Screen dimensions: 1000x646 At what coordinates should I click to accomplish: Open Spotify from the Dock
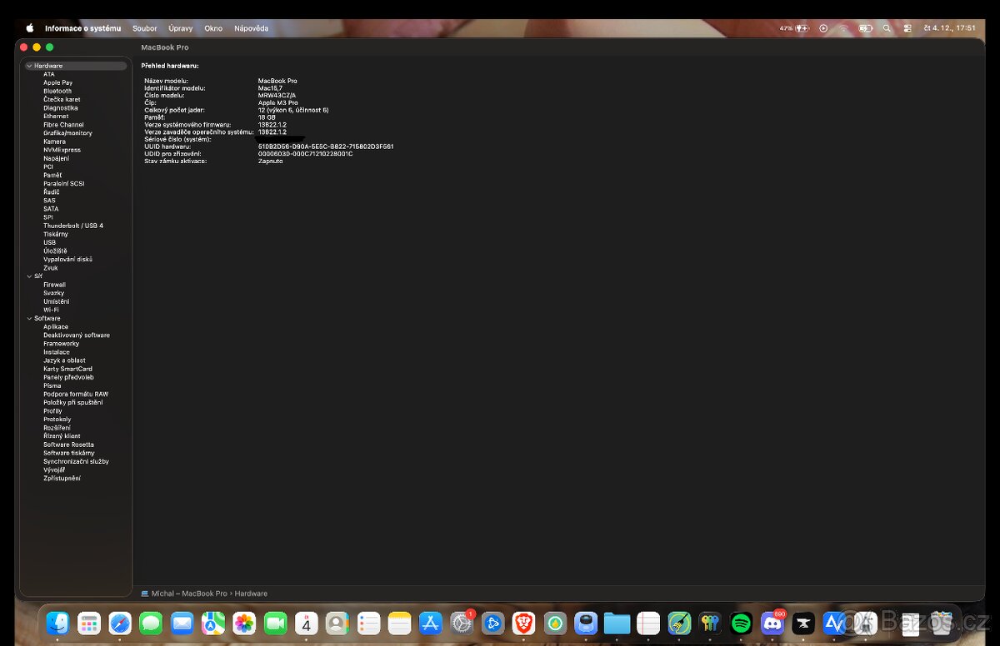point(741,623)
